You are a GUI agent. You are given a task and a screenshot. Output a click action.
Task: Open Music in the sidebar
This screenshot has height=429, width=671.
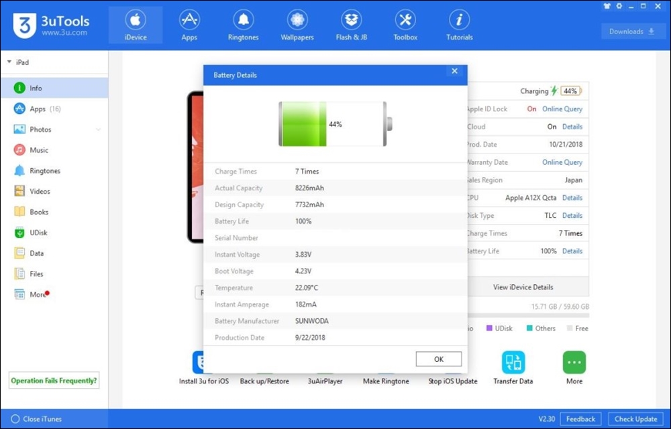point(54,150)
